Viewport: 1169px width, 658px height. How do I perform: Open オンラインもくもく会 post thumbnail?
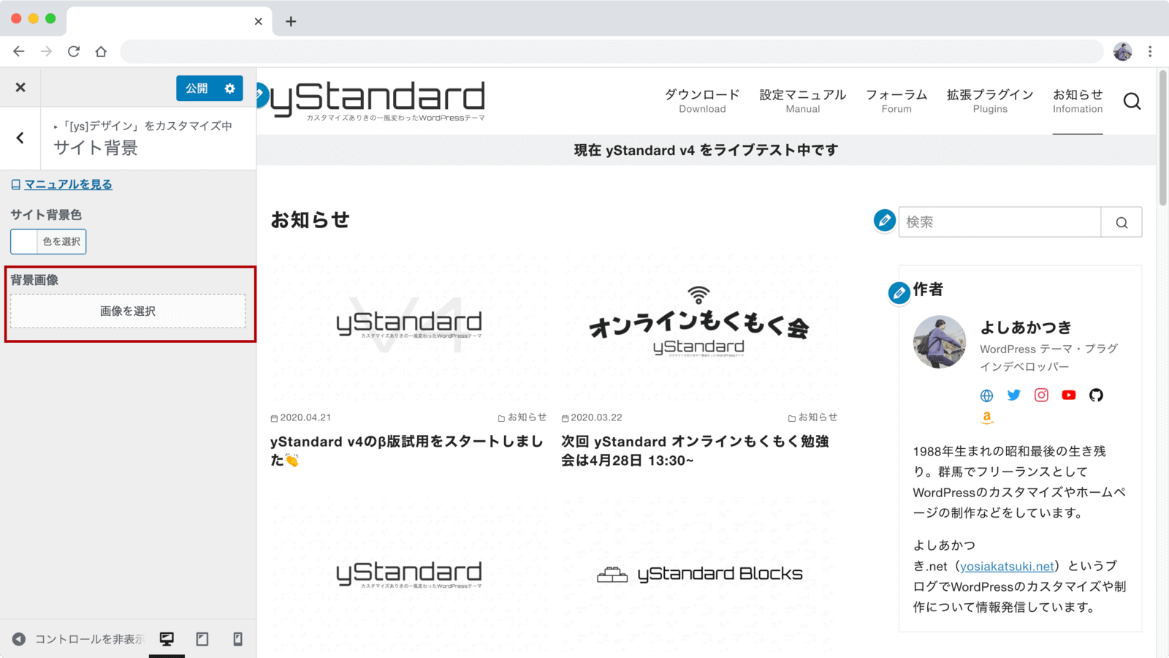[699, 325]
